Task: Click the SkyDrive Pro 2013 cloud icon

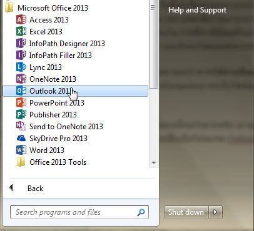Action: pos(21,139)
